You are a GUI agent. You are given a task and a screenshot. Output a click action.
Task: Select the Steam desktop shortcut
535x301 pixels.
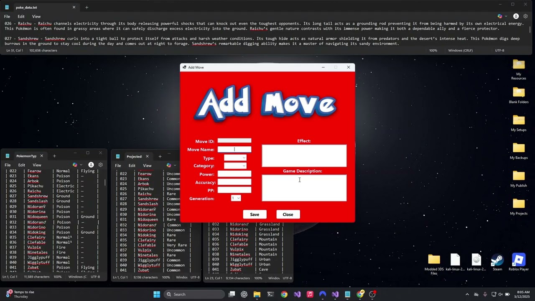coord(497,263)
